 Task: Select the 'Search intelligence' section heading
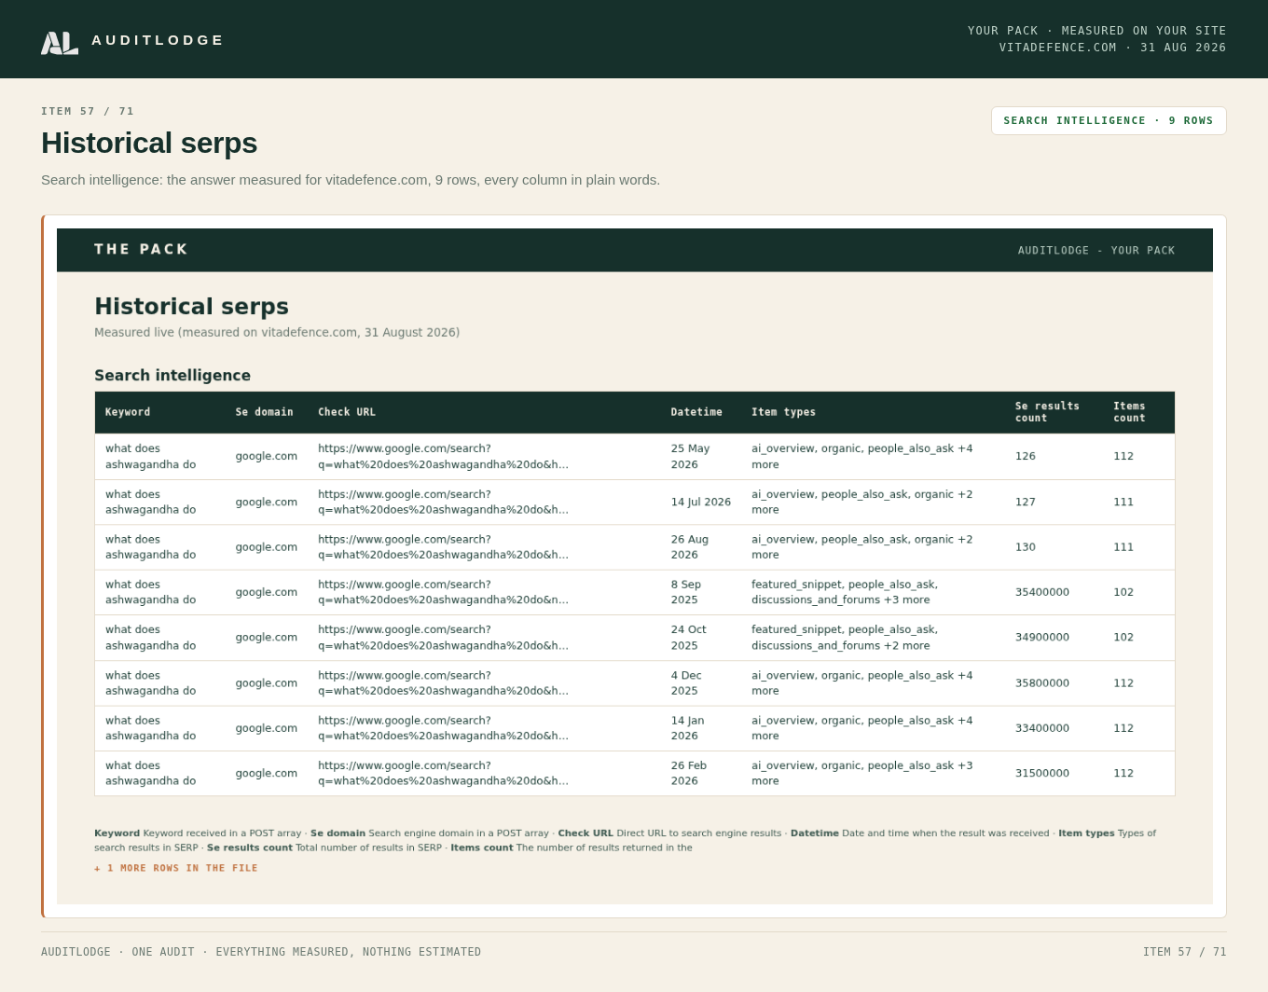[172, 375]
